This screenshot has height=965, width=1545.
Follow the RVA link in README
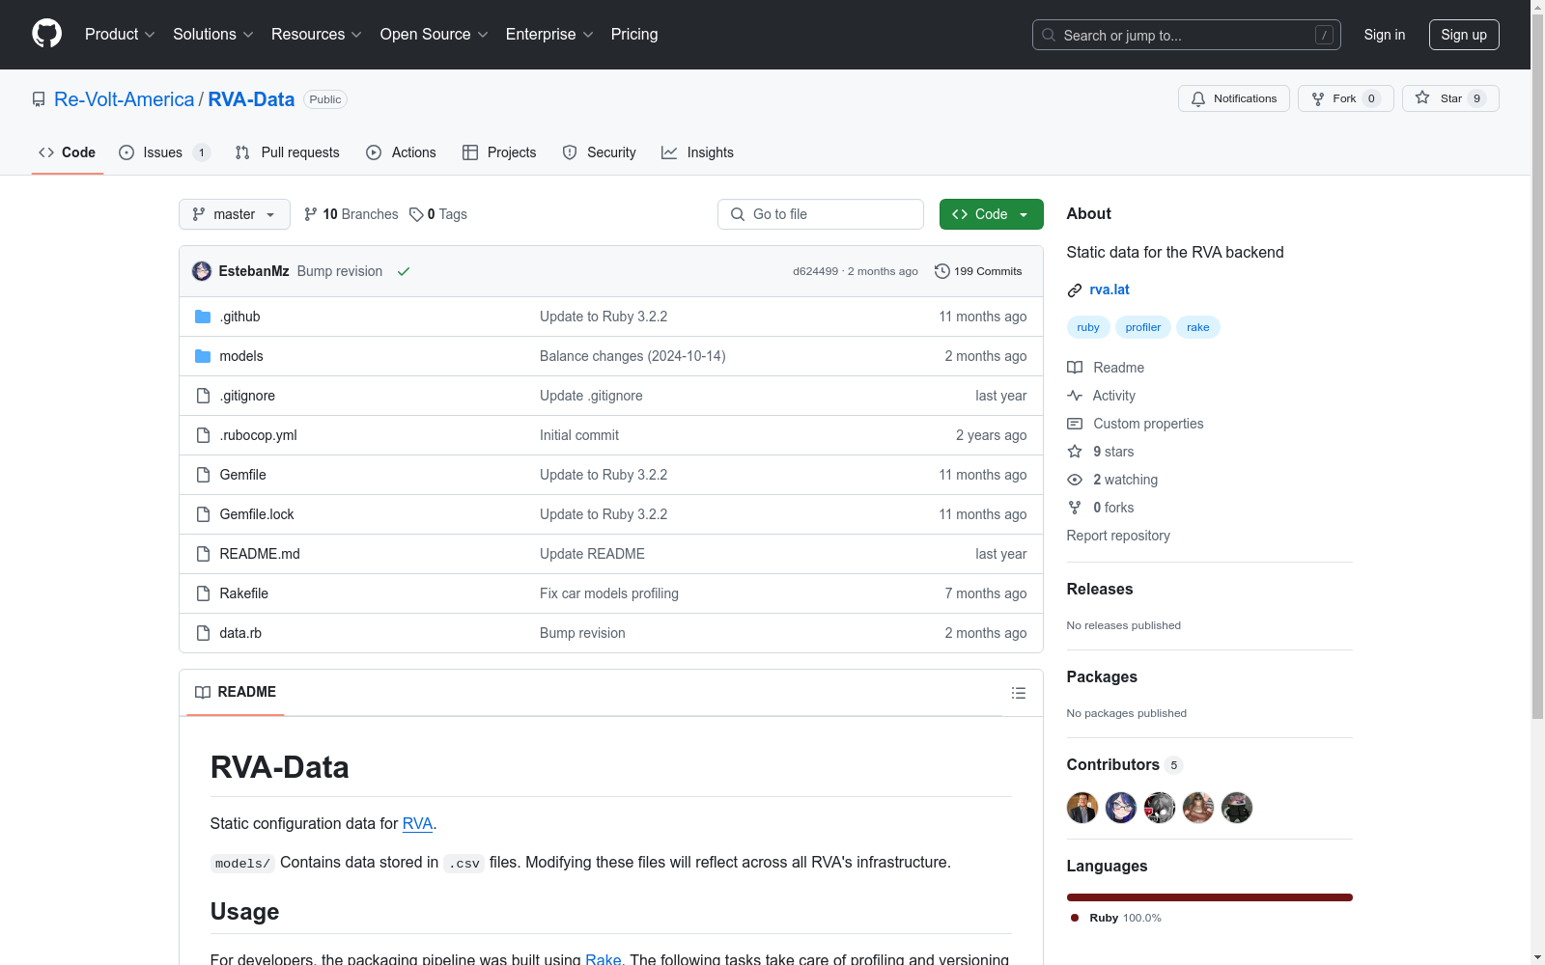coord(417,823)
